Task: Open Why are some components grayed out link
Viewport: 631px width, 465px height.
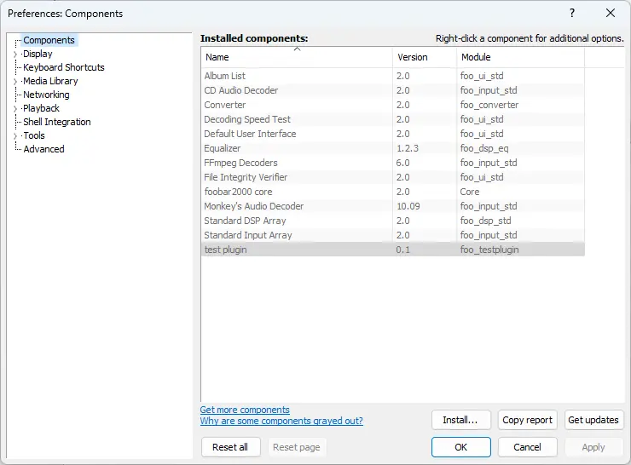Action: click(x=281, y=421)
